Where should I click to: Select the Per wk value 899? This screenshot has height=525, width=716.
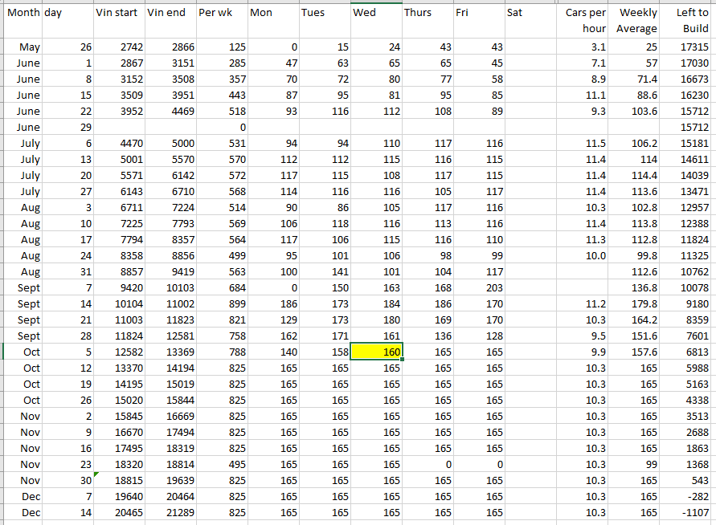click(x=221, y=303)
